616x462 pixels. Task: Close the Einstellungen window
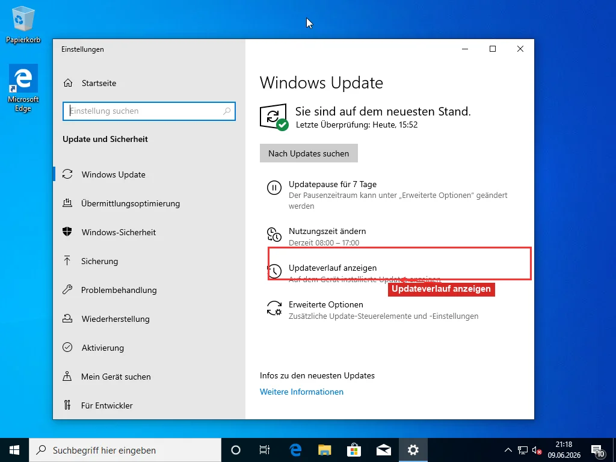(x=520, y=49)
